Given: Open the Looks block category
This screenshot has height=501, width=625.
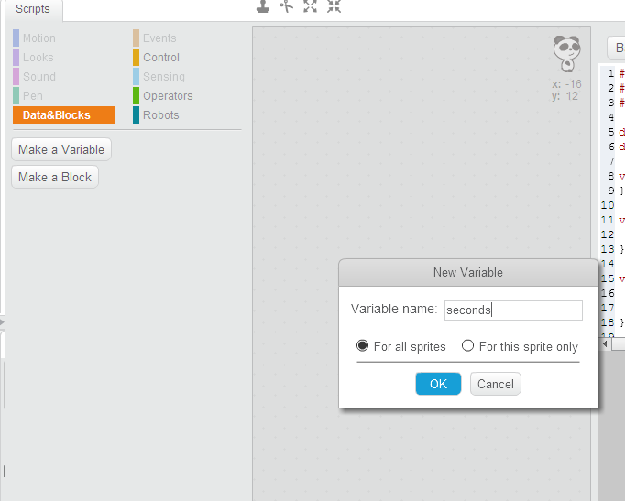Looking at the screenshot, I should (x=34, y=58).
